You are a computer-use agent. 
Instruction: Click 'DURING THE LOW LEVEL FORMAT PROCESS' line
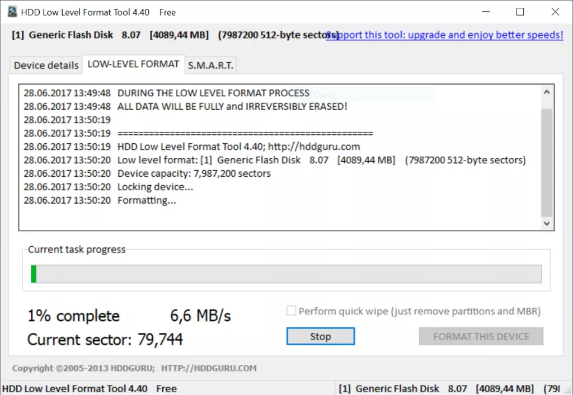(166, 93)
